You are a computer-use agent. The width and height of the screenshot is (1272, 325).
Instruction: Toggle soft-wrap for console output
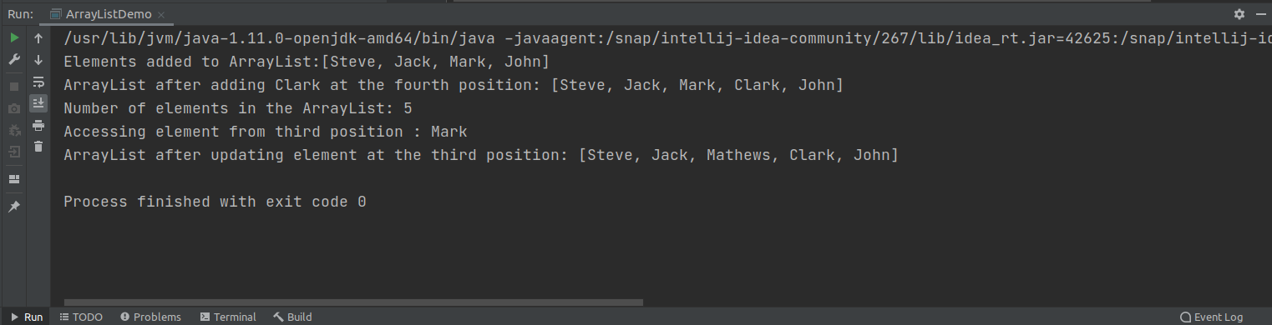point(38,82)
